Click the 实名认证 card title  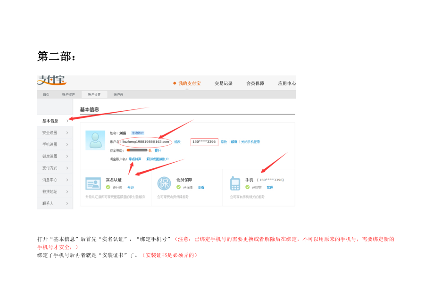click(x=114, y=180)
